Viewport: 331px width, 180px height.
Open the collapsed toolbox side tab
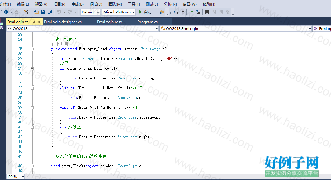click(x=2, y=24)
